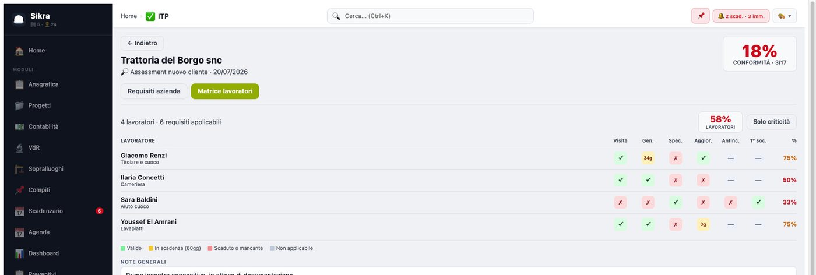Click the pin button in top bar
This screenshot has width=816, height=275.
click(x=701, y=16)
